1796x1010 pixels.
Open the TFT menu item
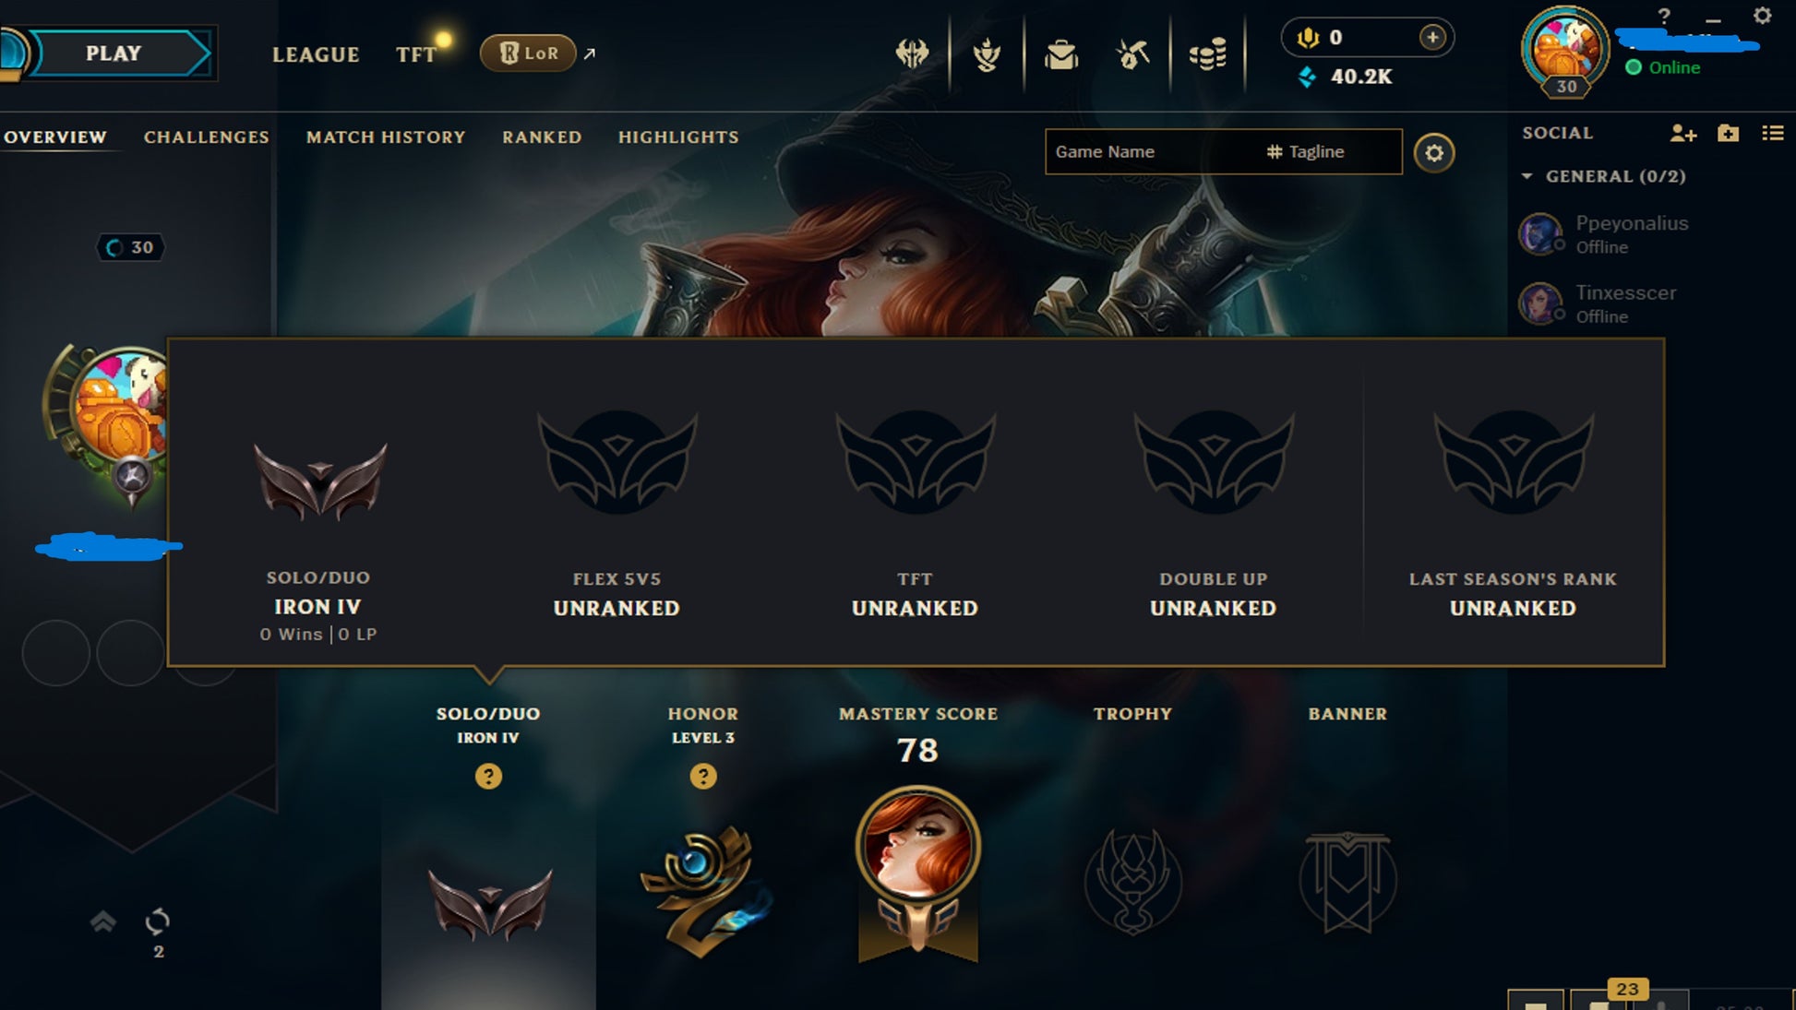point(415,54)
